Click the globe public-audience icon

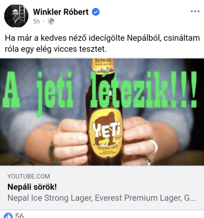51,21
